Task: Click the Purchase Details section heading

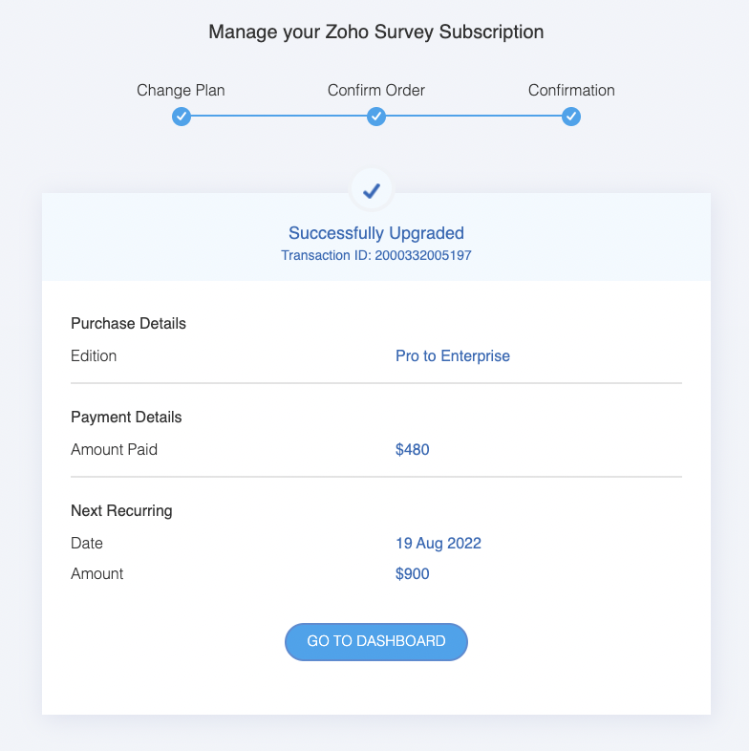Action: click(x=128, y=324)
